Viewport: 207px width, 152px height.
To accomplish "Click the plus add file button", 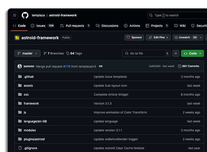I will point(176,53).
